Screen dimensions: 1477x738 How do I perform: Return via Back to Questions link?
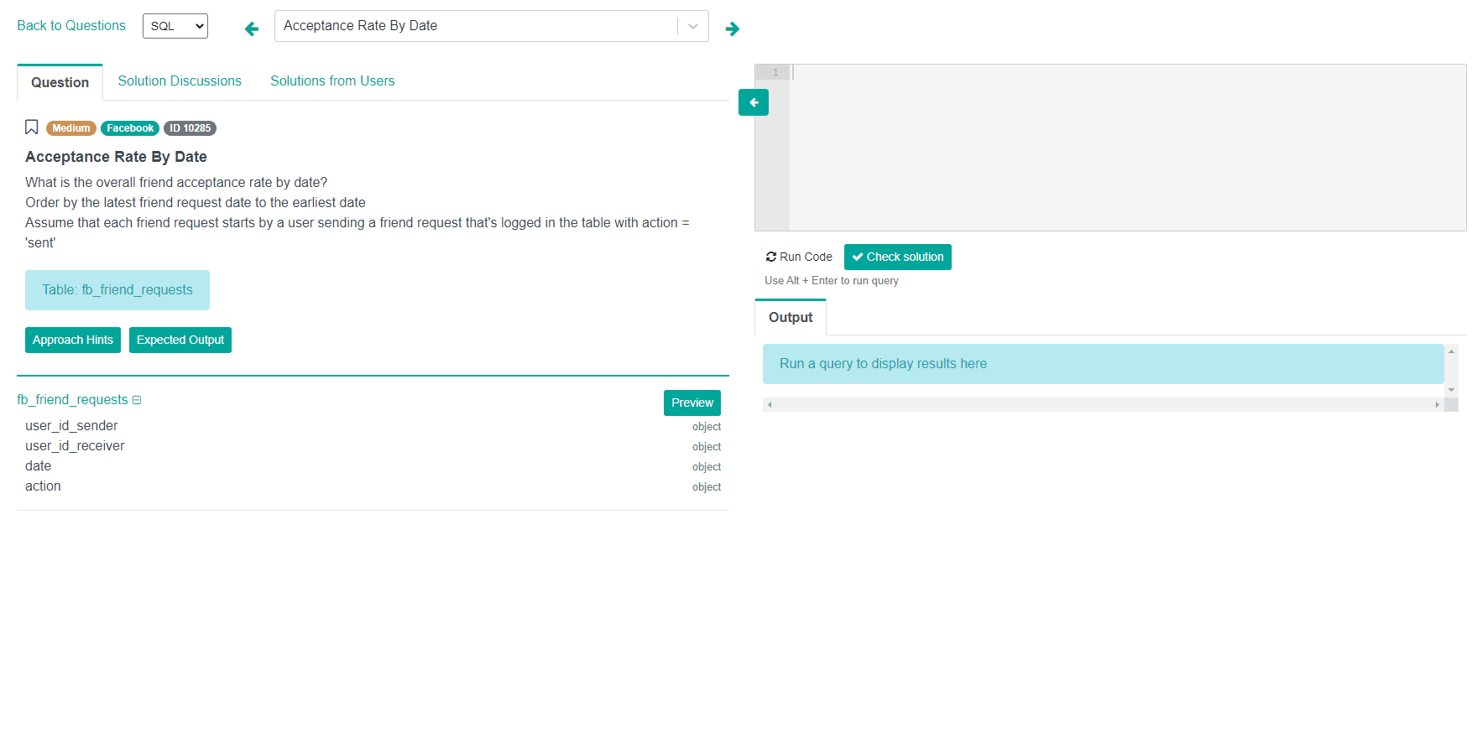click(x=71, y=26)
